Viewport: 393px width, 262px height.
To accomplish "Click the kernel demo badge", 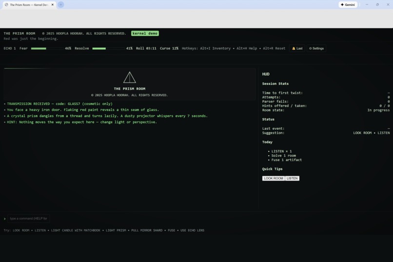I will [x=145, y=33].
